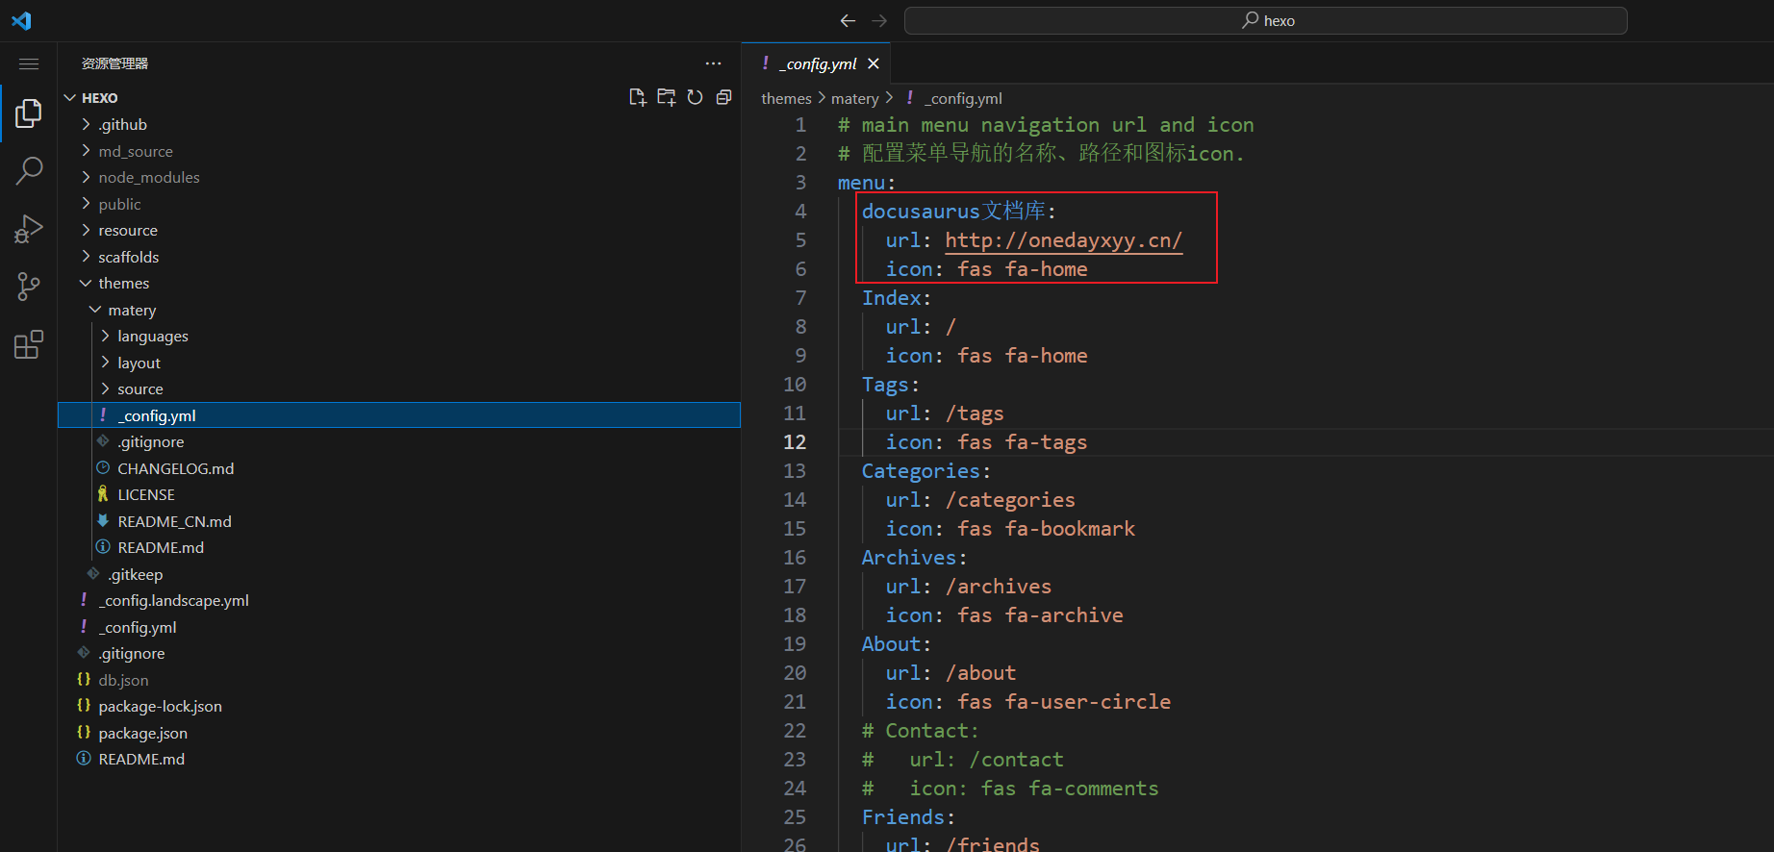
Task: Open the Explorer view in activity bar
Action: click(x=29, y=113)
